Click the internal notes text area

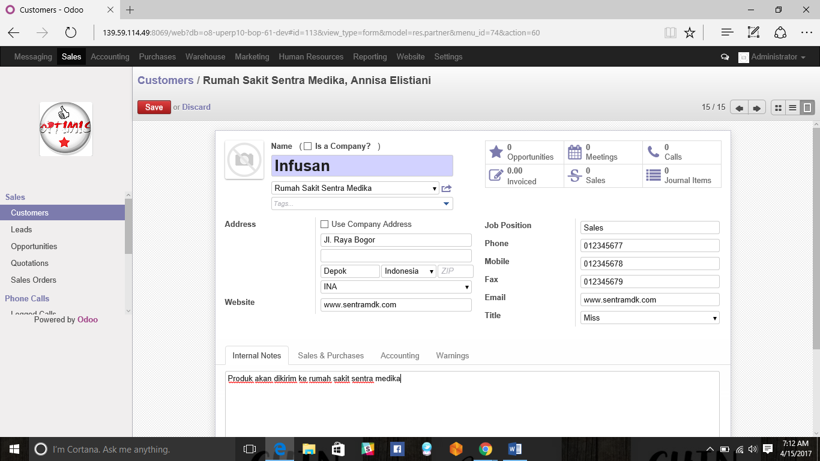472,404
